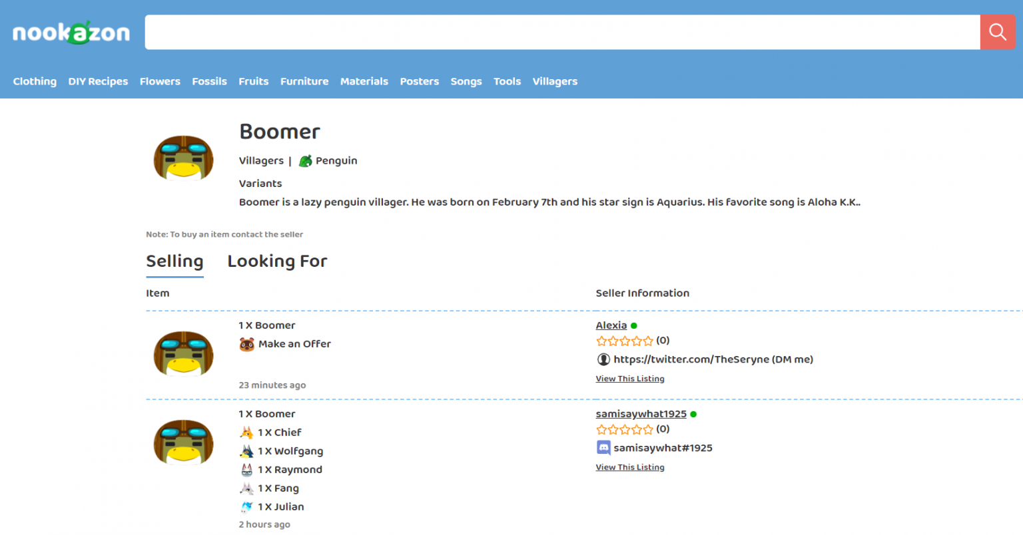Click the Tom Nook Make an Offer icon
The width and height of the screenshot is (1023, 535).
(x=247, y=344)
